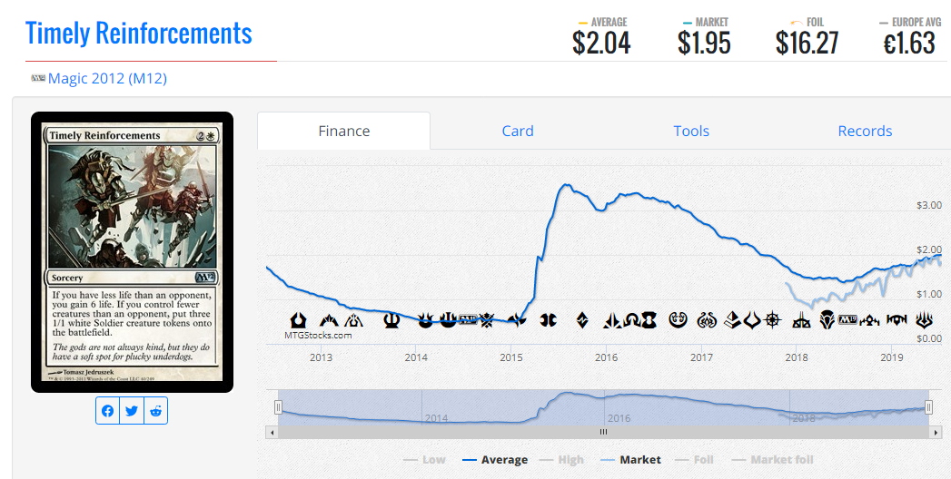Toggle the Foil series in legend
This screenshot has height=479, width=951.
[x=697, y=460]
